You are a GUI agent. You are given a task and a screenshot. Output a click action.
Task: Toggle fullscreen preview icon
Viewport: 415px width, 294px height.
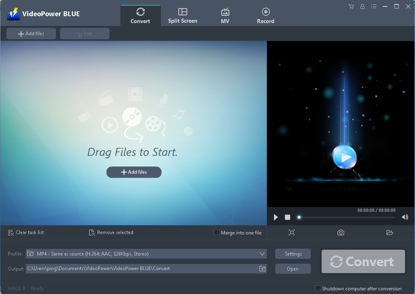[x=292, y=232]
